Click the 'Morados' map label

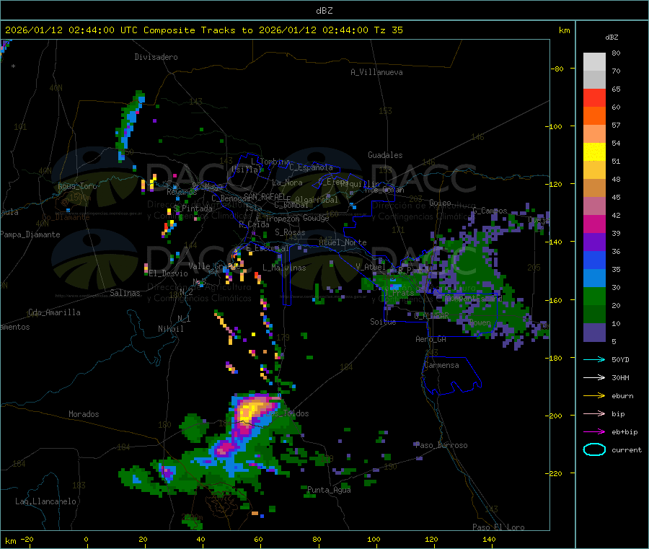(x=84, y=414)
